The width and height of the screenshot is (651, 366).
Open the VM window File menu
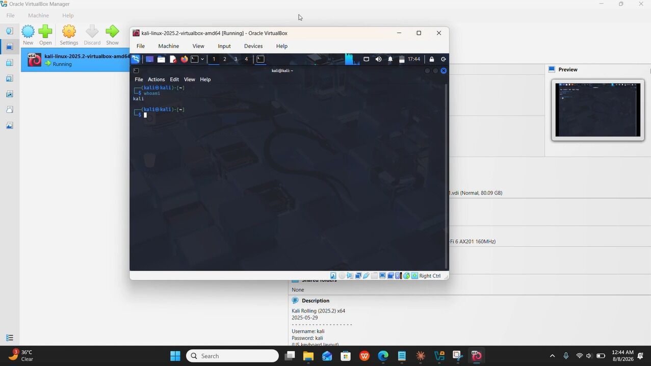tap(141, 46)
